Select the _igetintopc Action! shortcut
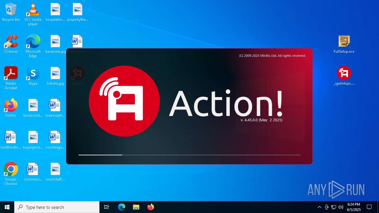The height and width of the screenshot is (213, 379). coord(344,76)
